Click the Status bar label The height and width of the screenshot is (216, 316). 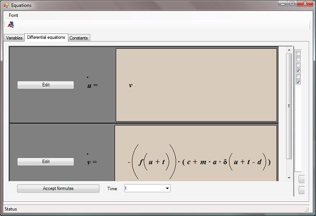[11, 209]
